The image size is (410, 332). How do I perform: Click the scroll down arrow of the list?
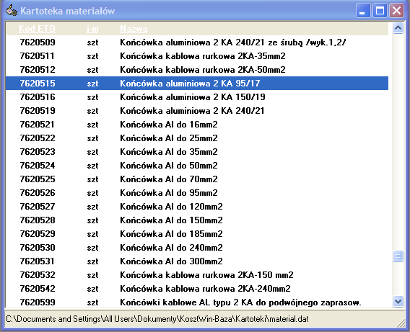point(398,302)
